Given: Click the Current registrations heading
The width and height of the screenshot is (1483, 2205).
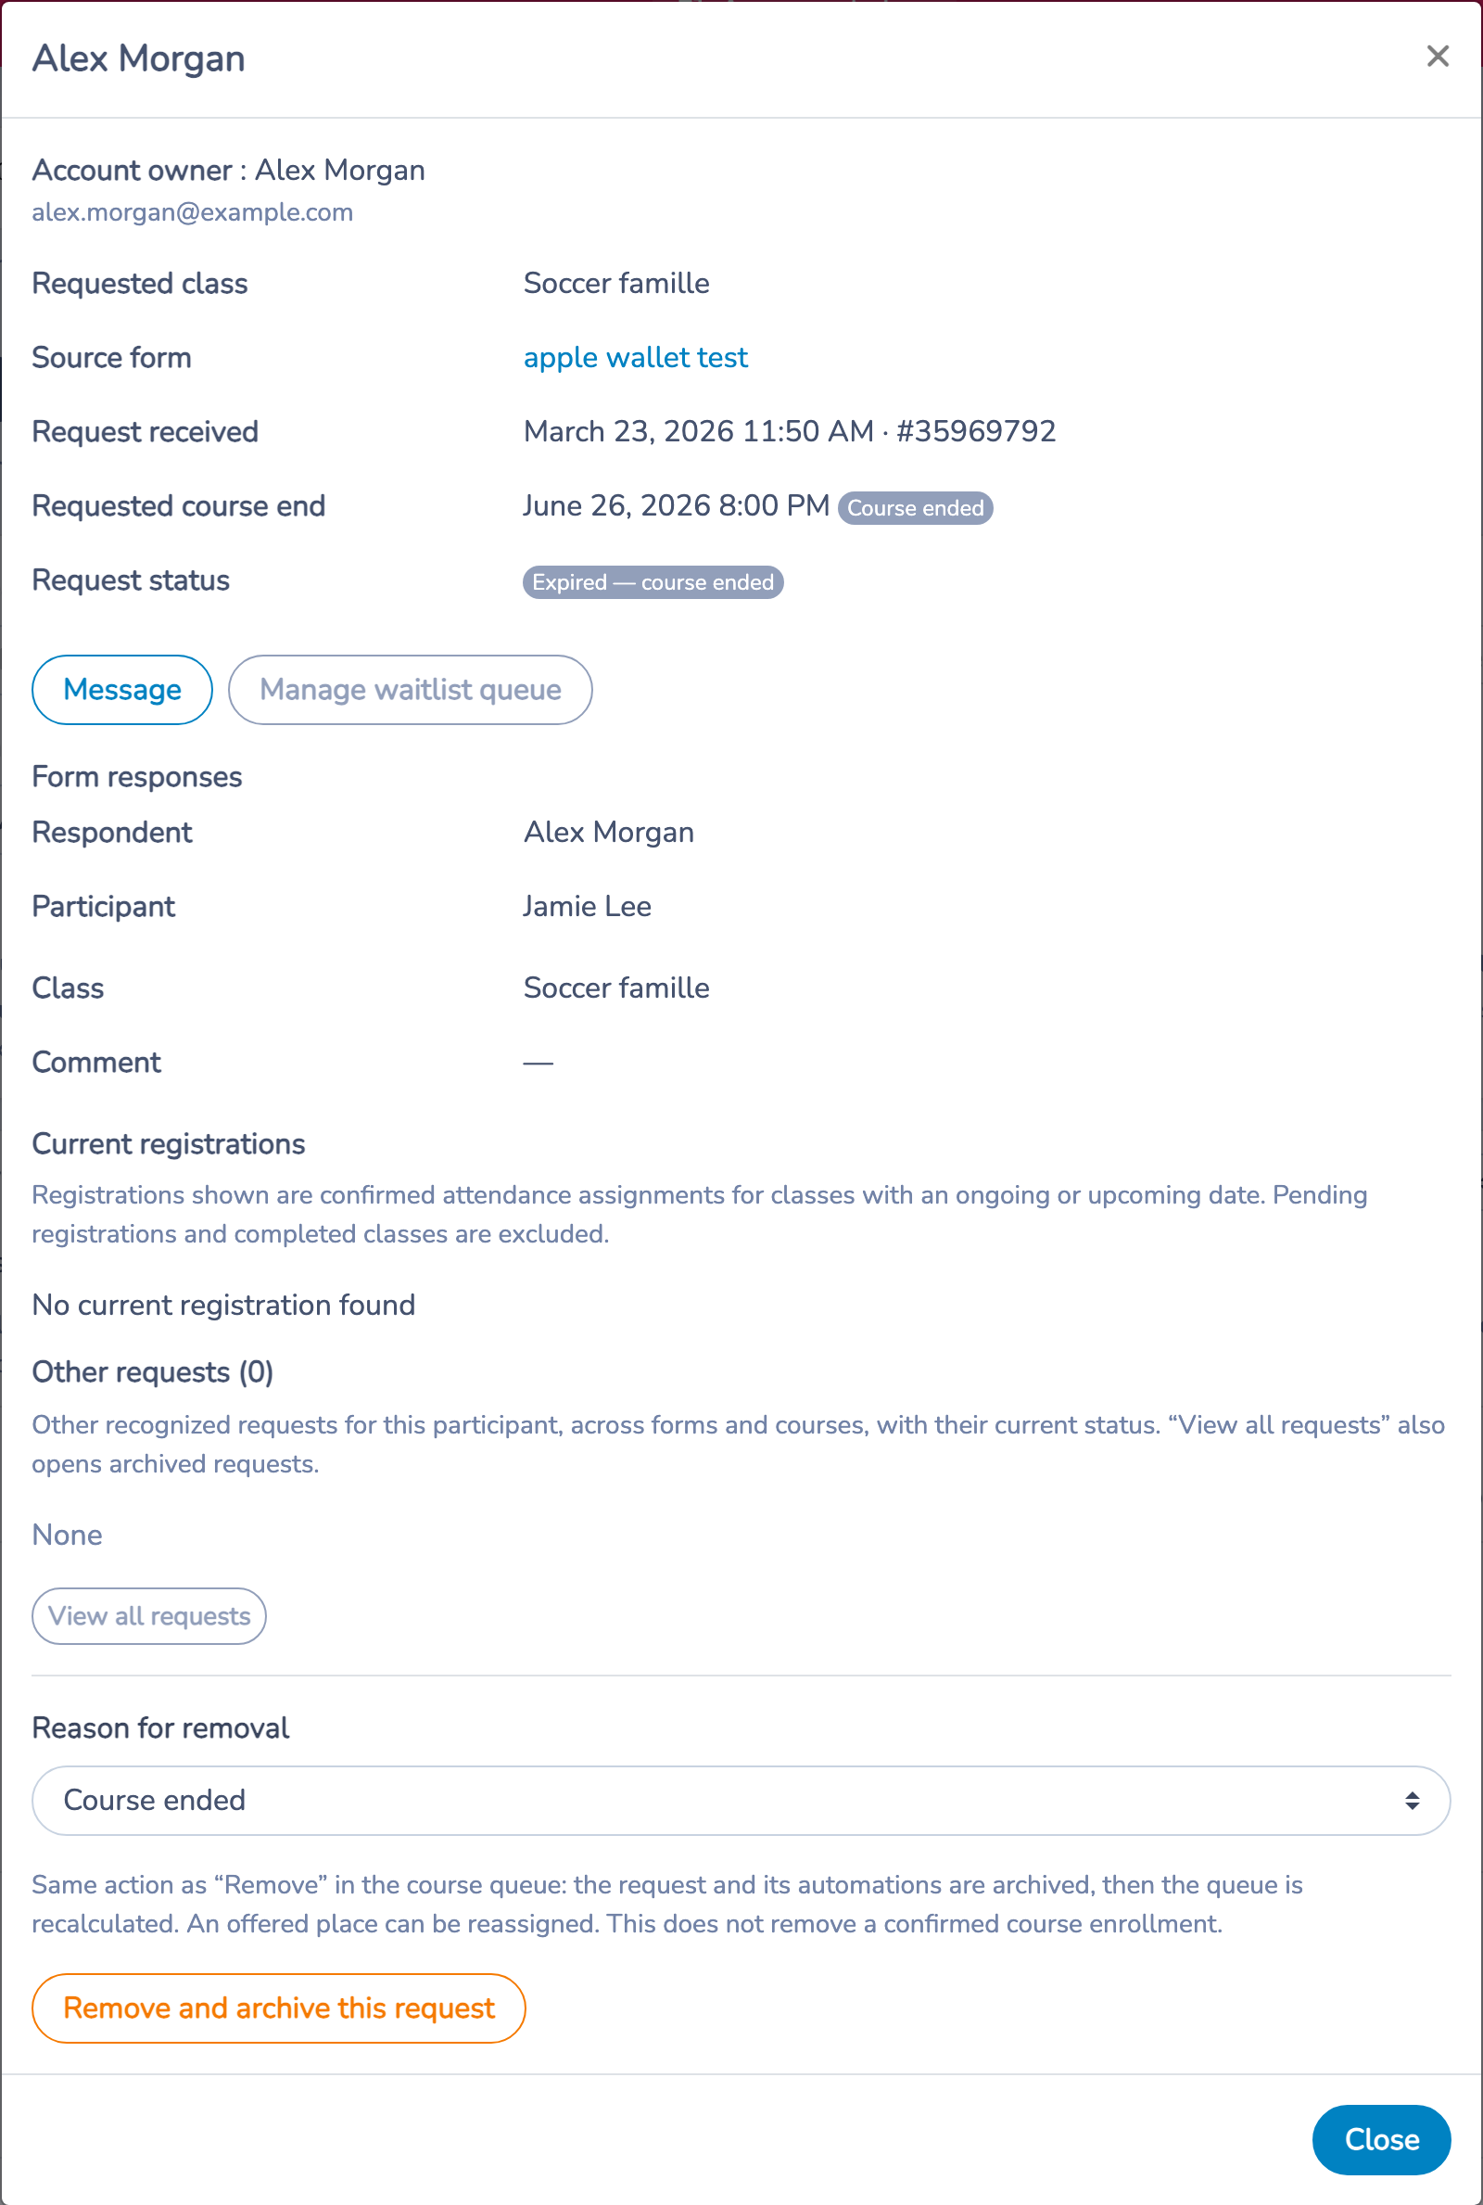Looking at the screenshot, I should coord(169,1143).
